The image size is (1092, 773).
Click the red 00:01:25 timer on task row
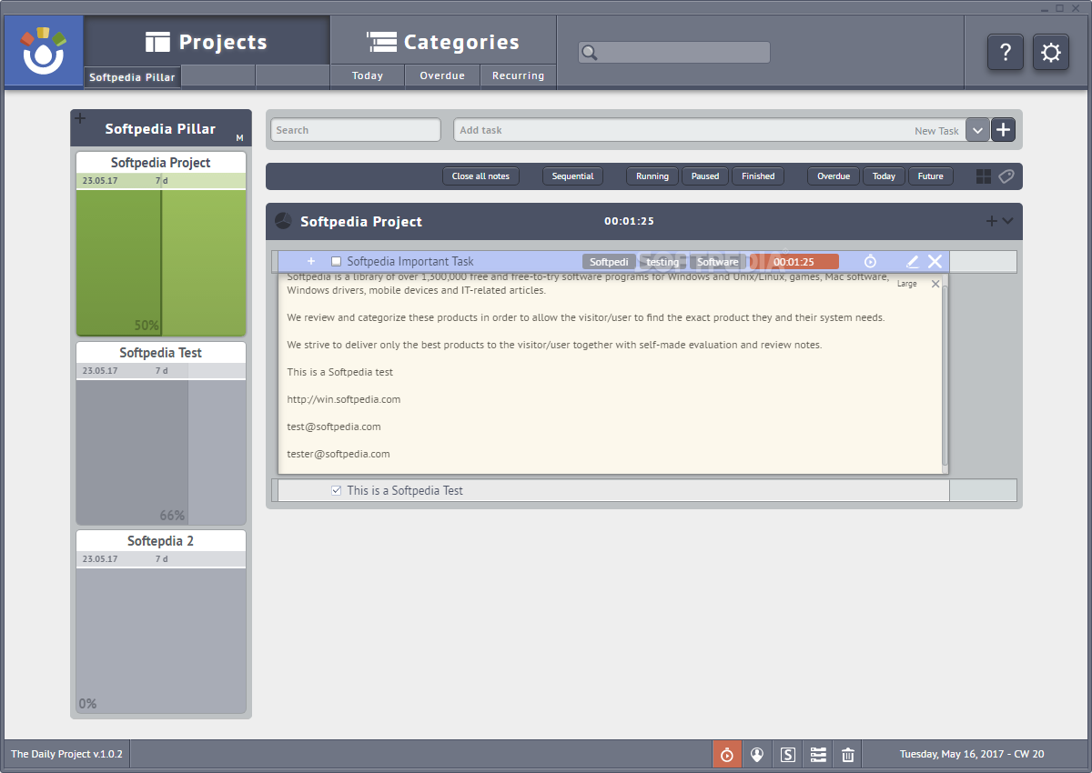coord(794,262)
